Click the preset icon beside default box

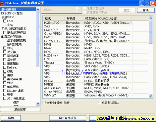tap(78, 10)
